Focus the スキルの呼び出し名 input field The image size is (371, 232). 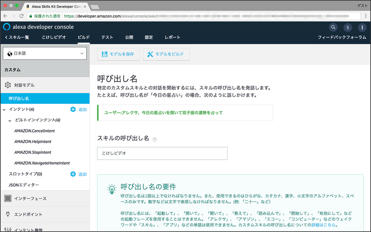[162, 154]
